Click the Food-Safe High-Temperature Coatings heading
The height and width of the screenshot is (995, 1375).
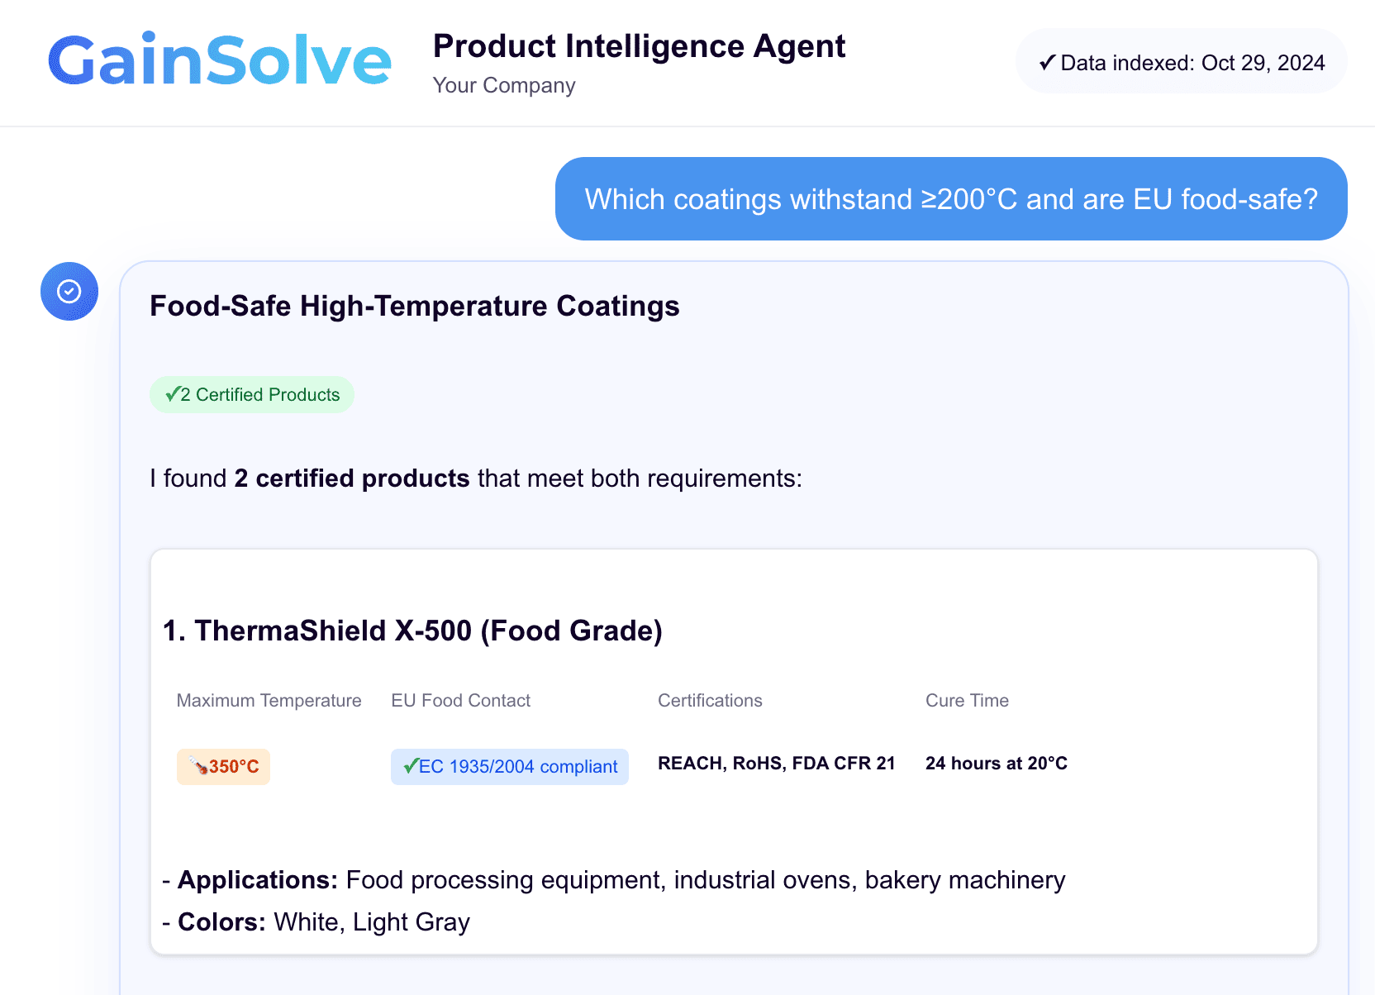click(414, 306)
